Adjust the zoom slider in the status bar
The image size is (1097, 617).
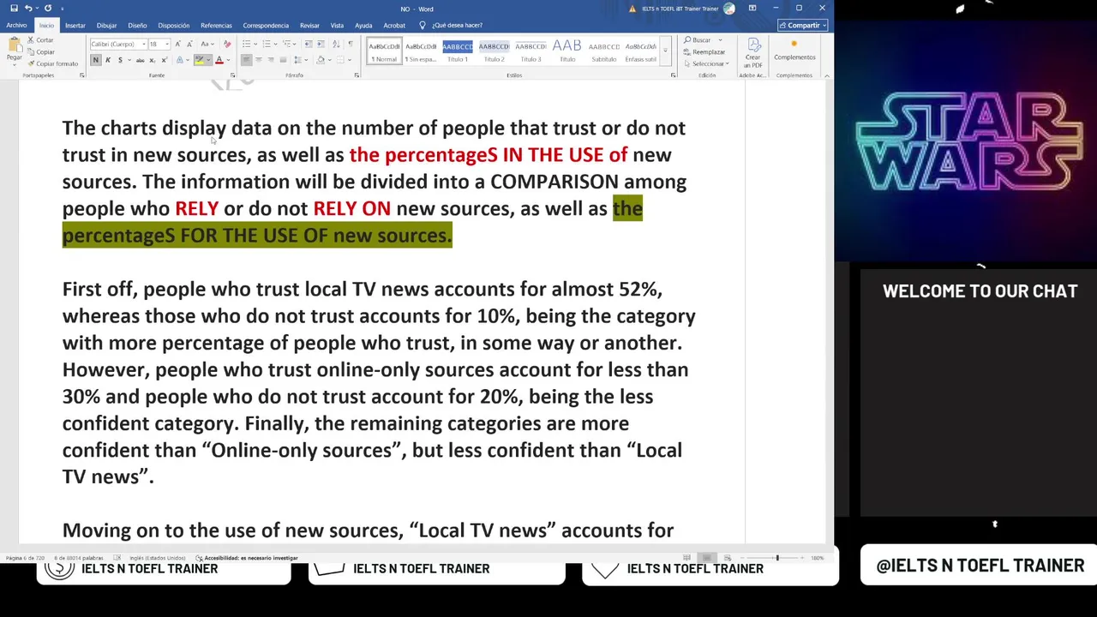tap(777, 558)
